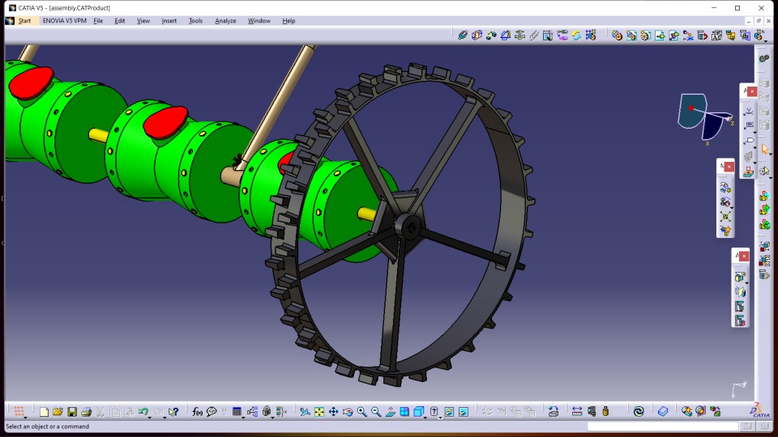
Task: Expand the Undo history dropdown arrow
Action: 149,418
